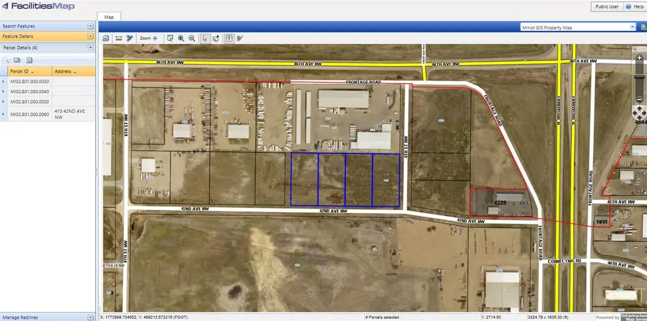Collapse the Search Features panel
Image resolution: width=647 pixels, height=321 pixels.
pos(90,26)
